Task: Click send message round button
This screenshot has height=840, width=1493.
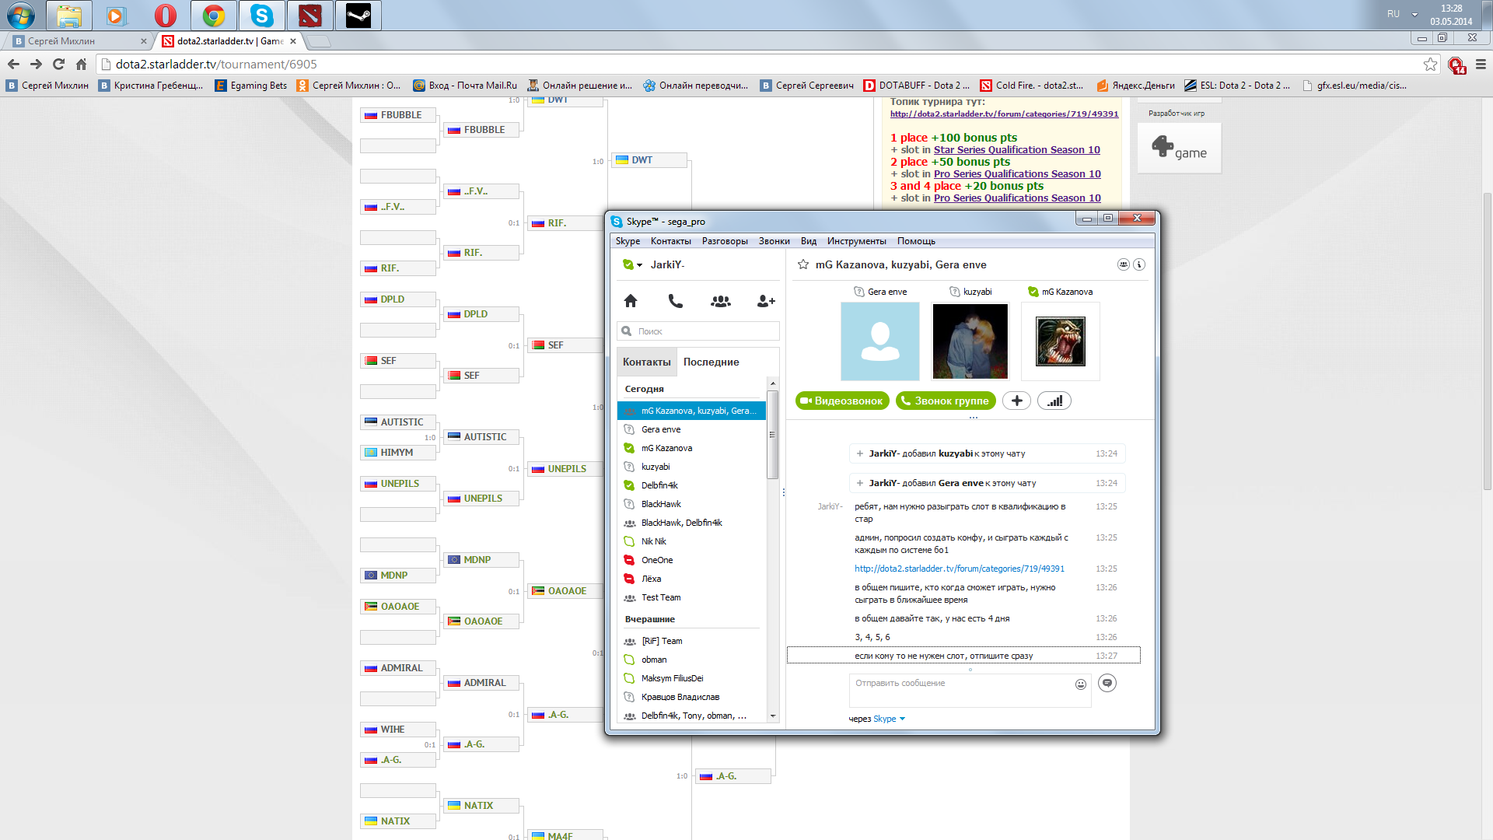Action: click(x=1107, y=683)
